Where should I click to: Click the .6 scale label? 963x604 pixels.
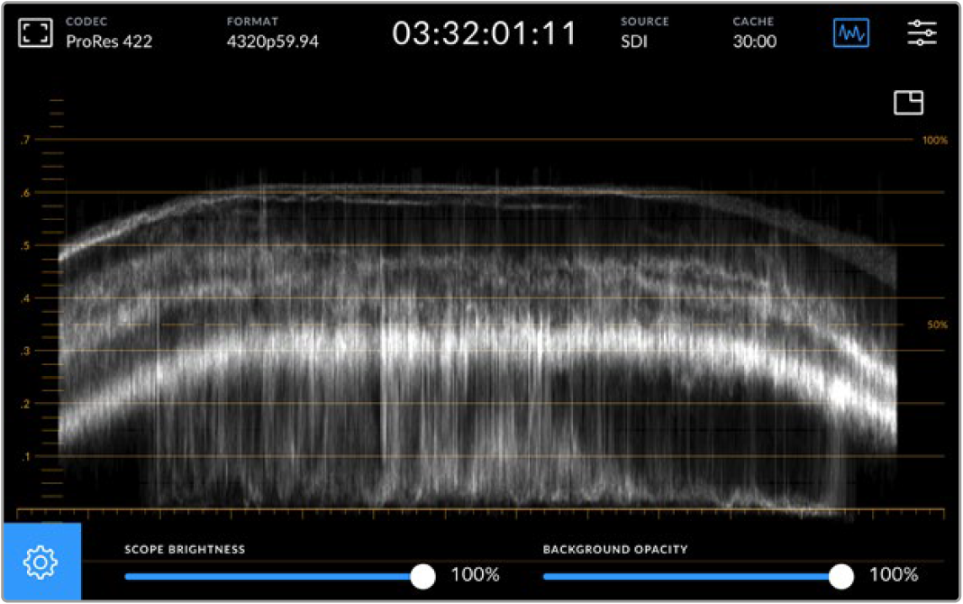click(x=24, y=193)
